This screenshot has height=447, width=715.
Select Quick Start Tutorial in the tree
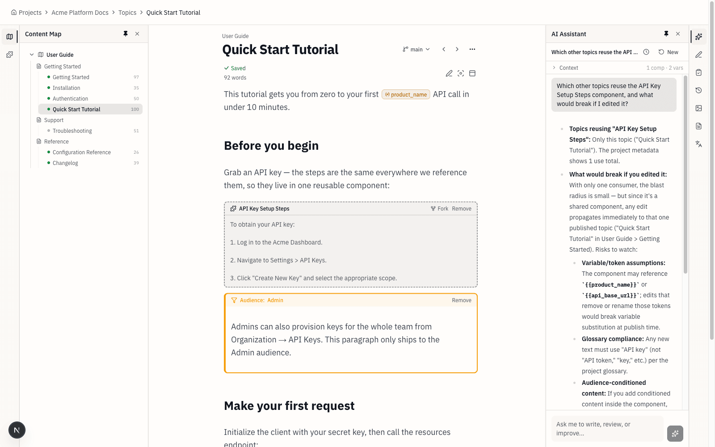90,109
